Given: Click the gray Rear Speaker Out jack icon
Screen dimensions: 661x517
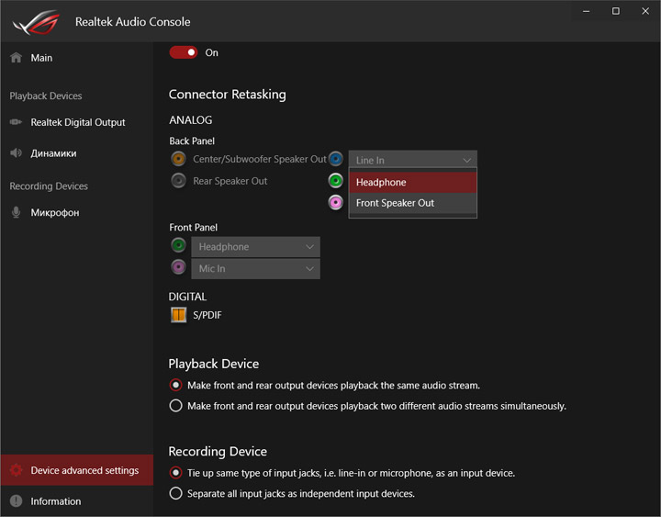Looking at the screenshot, I should click(178, 181).
